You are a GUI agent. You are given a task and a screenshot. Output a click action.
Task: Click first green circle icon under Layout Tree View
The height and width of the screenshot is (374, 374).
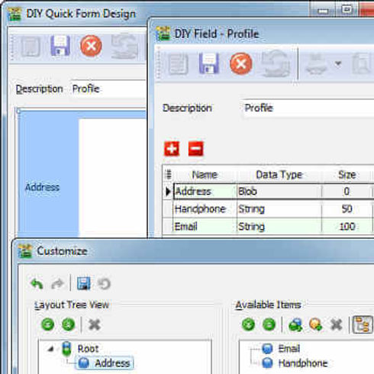(48, 324)
